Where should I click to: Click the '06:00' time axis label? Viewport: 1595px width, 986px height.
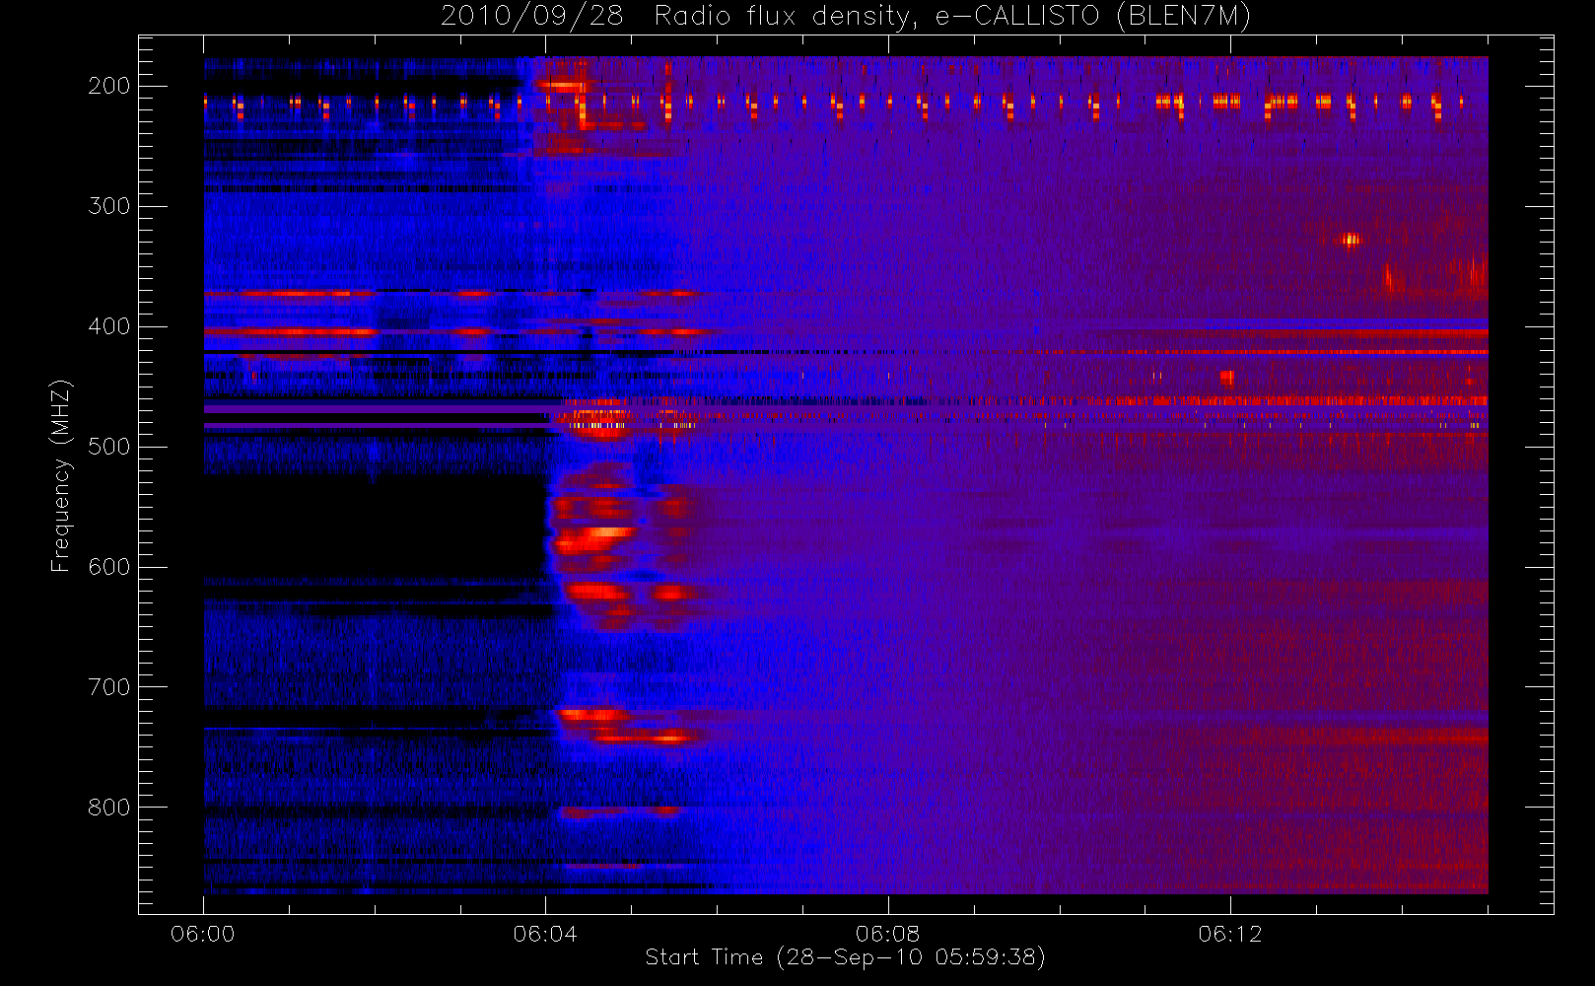point(203,934)
